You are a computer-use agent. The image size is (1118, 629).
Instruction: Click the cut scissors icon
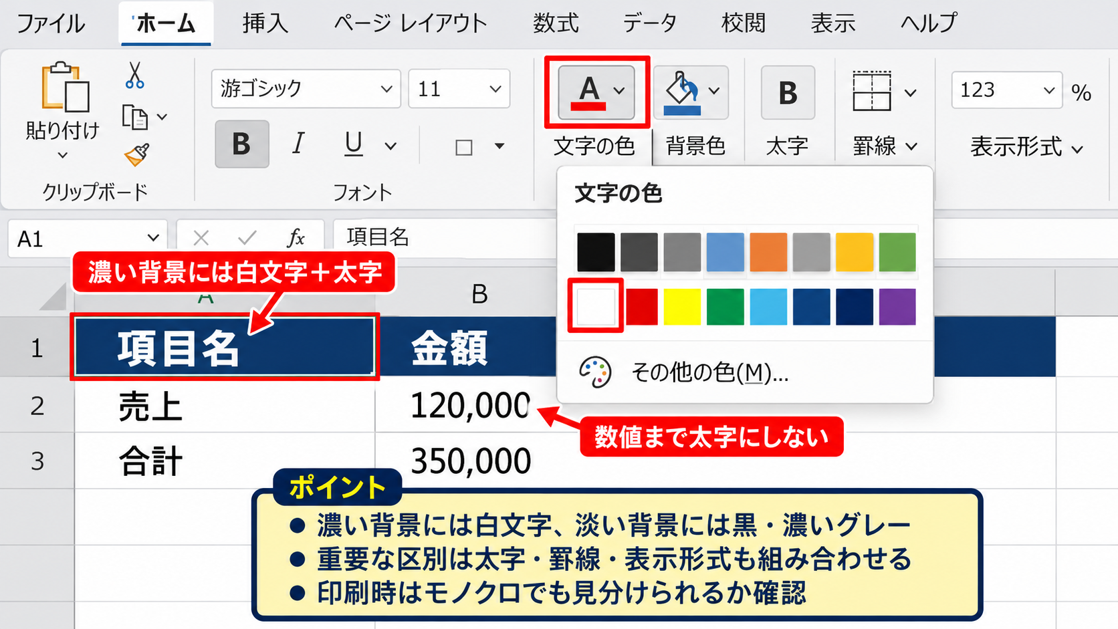(134, 76)
